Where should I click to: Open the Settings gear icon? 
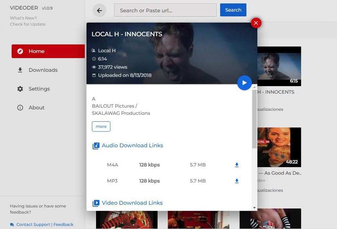tap(20, 89)
